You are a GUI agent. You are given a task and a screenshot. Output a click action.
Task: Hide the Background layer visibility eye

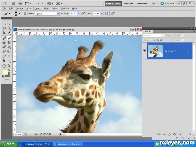[x=145, y=51]
